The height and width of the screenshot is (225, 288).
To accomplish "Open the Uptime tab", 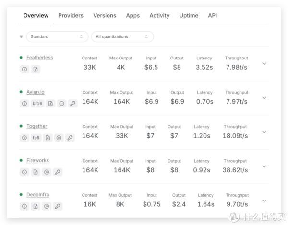I will coord(189,15).
